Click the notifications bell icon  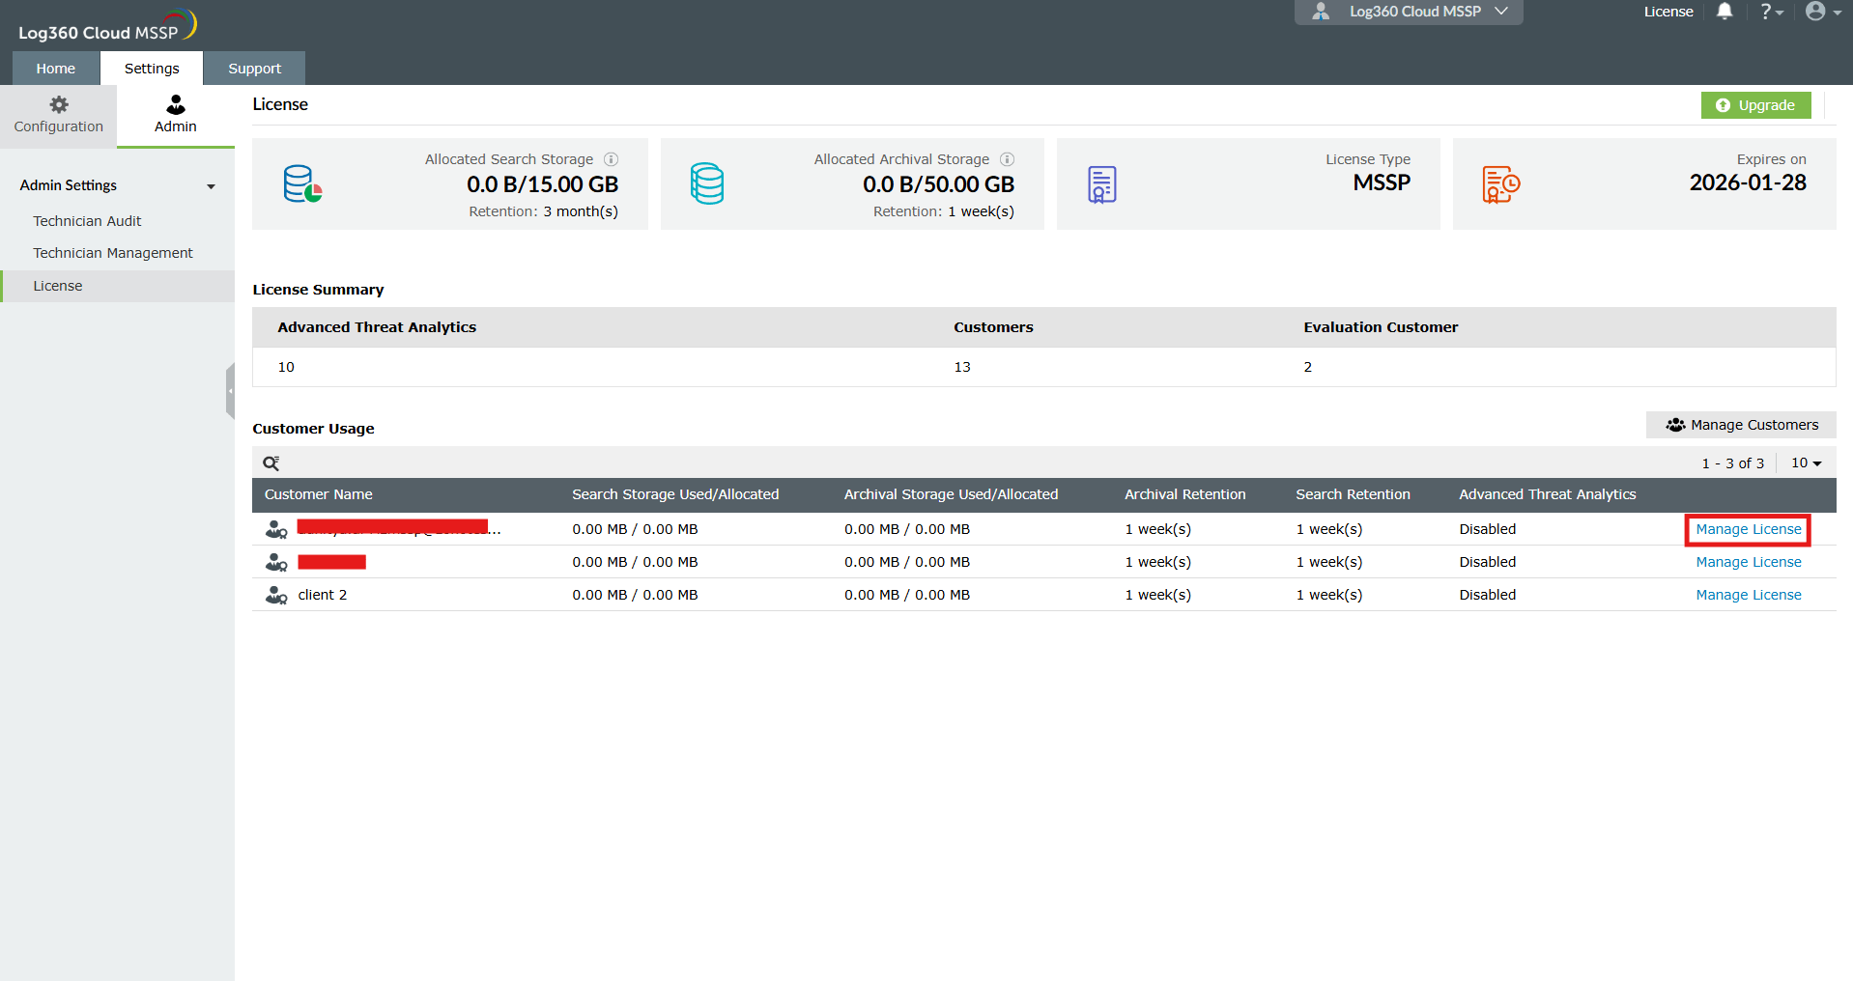click(1725, 12)
